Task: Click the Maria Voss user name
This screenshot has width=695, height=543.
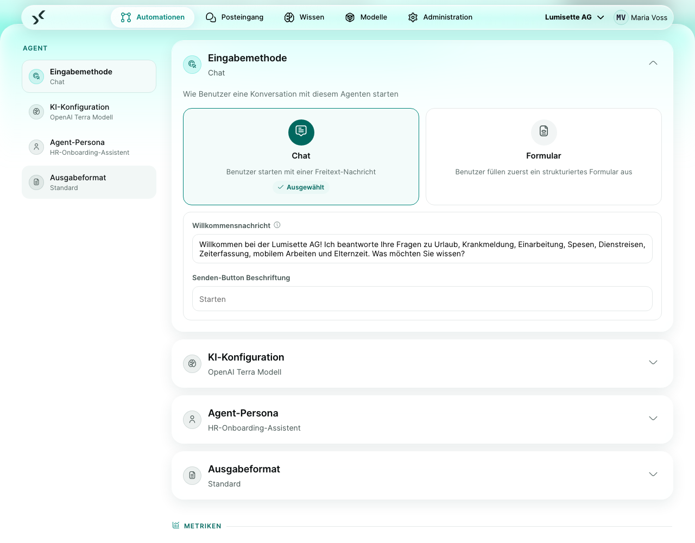Action: [649, 17]
